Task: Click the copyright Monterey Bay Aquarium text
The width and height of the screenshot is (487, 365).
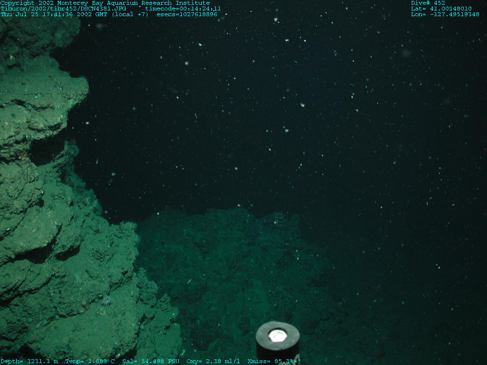Action: (x=105, y=3)
